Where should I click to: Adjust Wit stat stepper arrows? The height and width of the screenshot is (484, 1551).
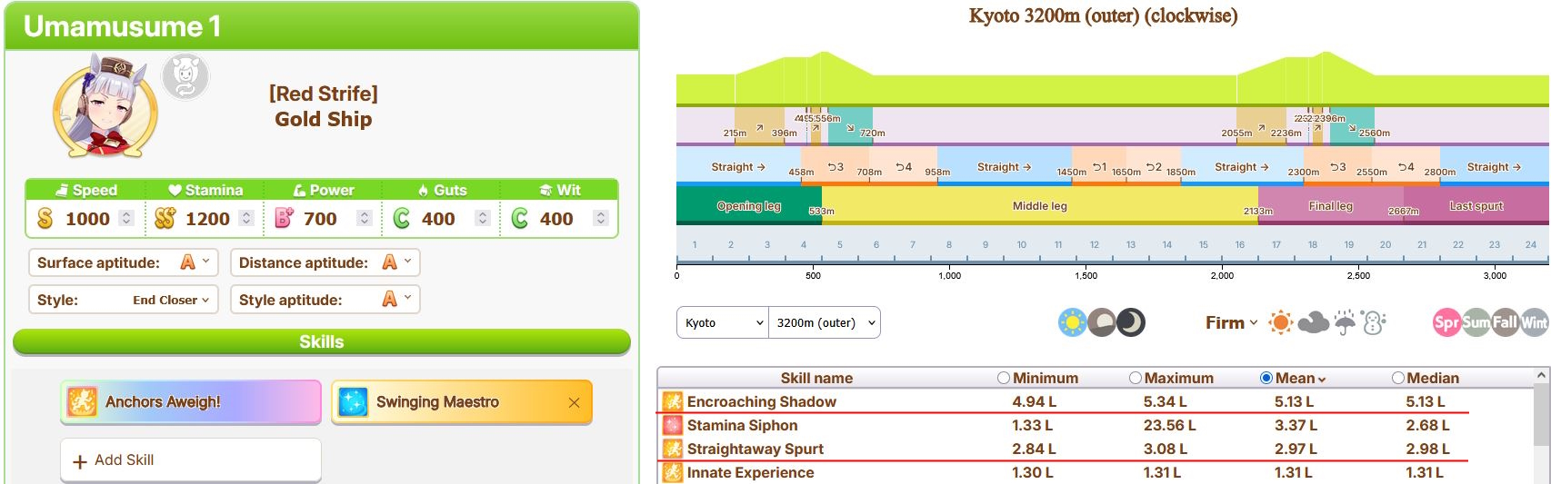coord(601,218)
